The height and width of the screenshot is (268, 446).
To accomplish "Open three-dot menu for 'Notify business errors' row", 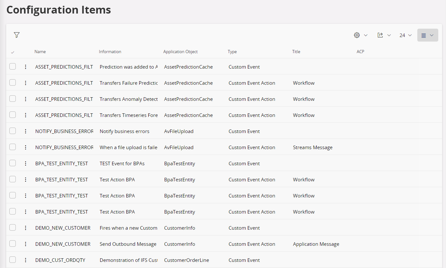I will coord(25,131).
